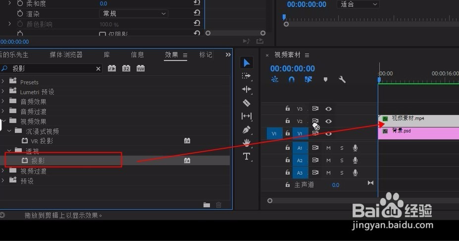Viewport: 459px width, 241px height.
Task: Select the Razor tool
Action: click(247, 103)
